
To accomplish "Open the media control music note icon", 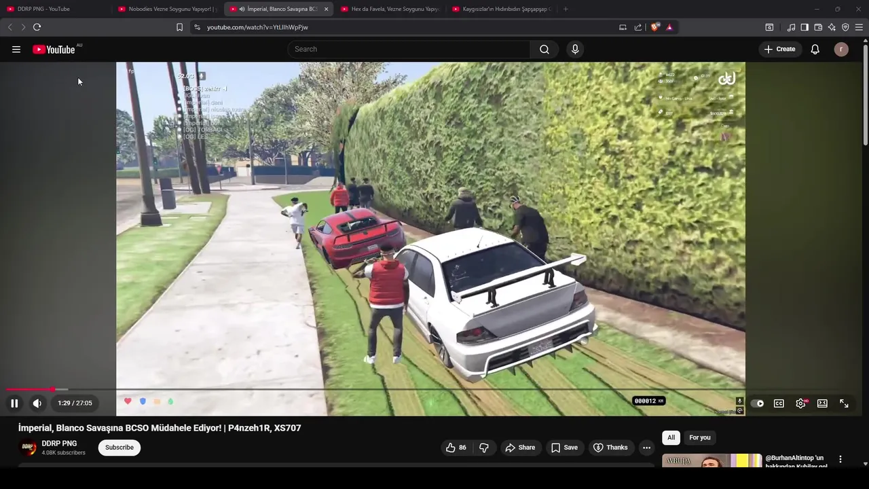I will point(791,27).
